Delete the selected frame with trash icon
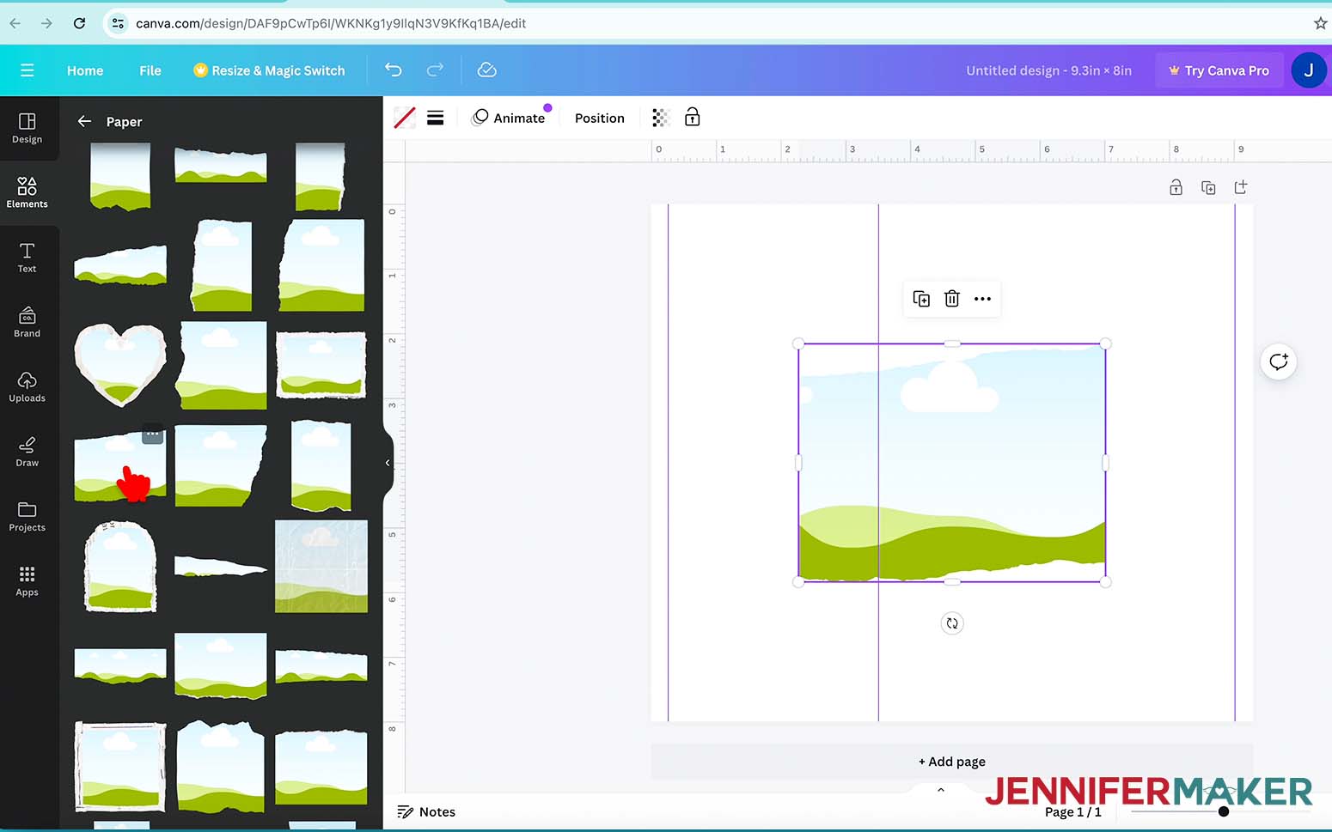The width and height of the screenshot is (1332, 832). coord(952,299)
